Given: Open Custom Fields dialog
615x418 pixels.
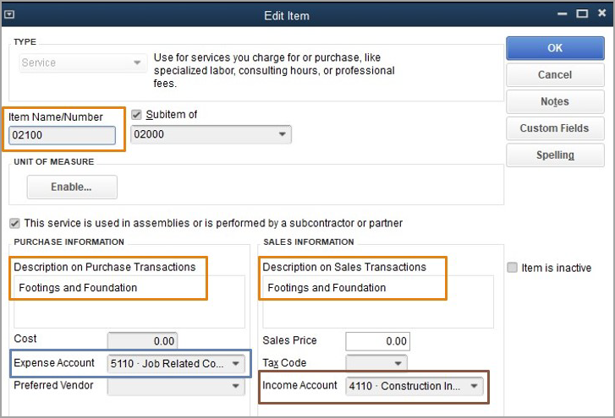Looking at the screenshot, I should [x=555, y=128].
